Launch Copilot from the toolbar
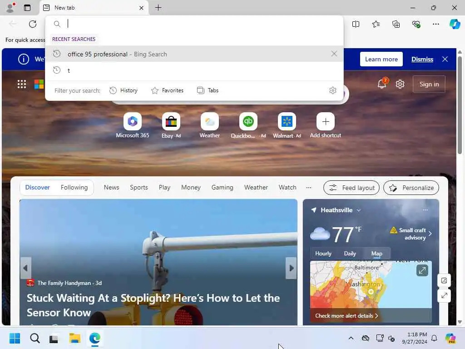The image size is (465, 349). [x=455, y=24]
